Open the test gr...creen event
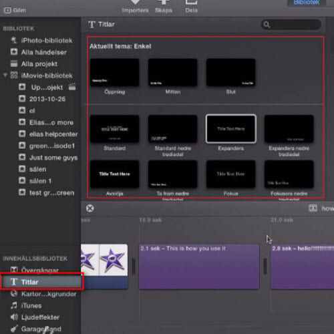 tap(47, 192)
